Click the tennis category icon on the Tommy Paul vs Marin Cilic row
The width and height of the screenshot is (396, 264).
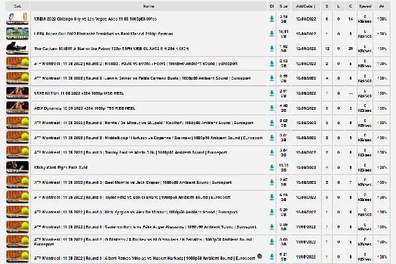17,152
